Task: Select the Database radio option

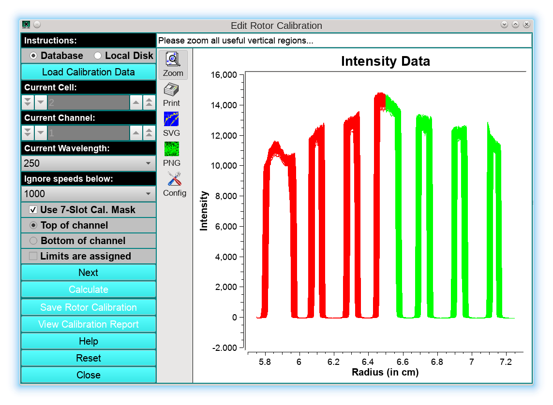Action: pyautogui.click(x=33, y=56)
